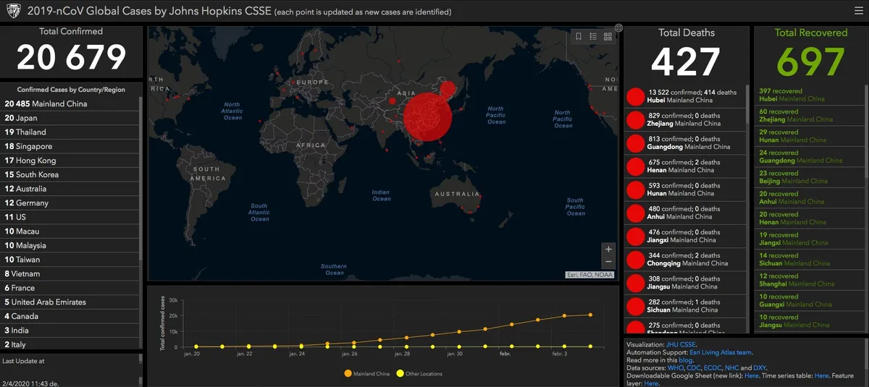Open the Google Sheet 'Here' link
This screenshot has height=387, width=869.
click(x=752, y=376)
